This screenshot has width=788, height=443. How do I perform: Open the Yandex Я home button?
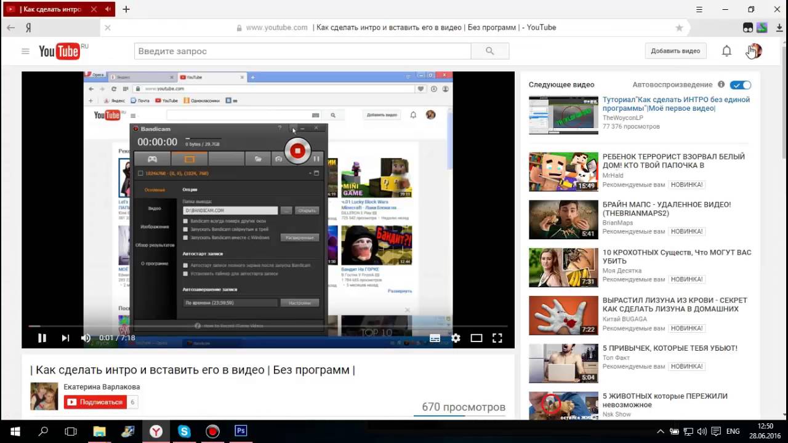pyautogui.click(x=28, y=28)
